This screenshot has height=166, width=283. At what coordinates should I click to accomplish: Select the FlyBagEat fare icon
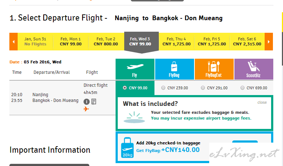(214, 67)
